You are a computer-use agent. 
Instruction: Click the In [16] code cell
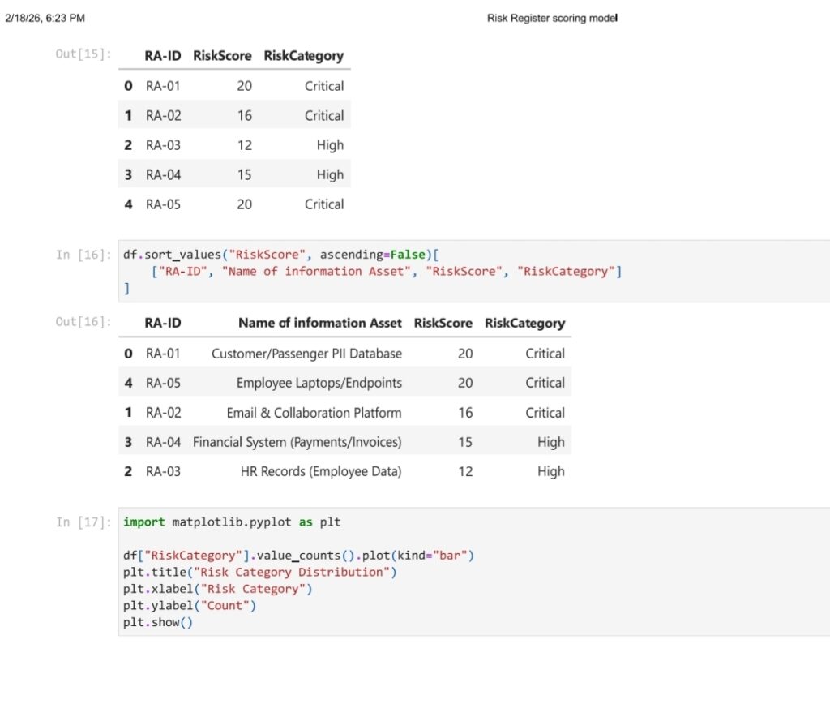(x=473, y=271)
